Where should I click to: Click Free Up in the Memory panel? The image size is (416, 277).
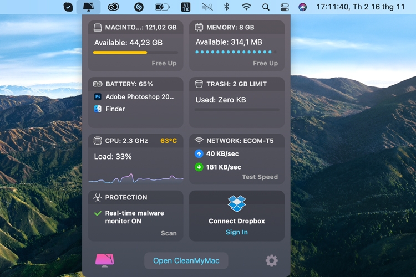(x=265, y=63)
